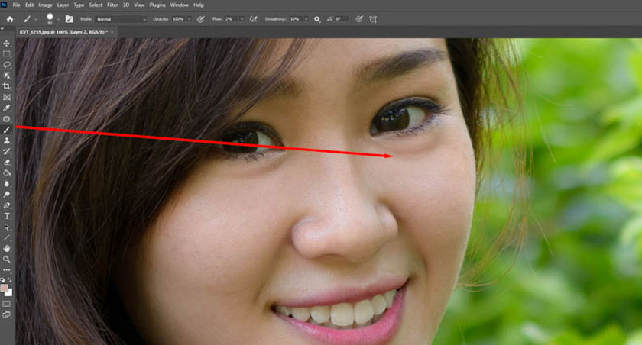The width and height of the screenshot is (642, 345).
Task: Enable airbrush-style build-up effects
Action: click(254, 19)
